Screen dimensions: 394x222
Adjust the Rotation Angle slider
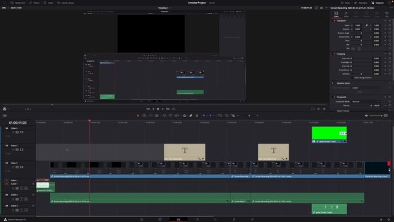click(x=361, y=33)
